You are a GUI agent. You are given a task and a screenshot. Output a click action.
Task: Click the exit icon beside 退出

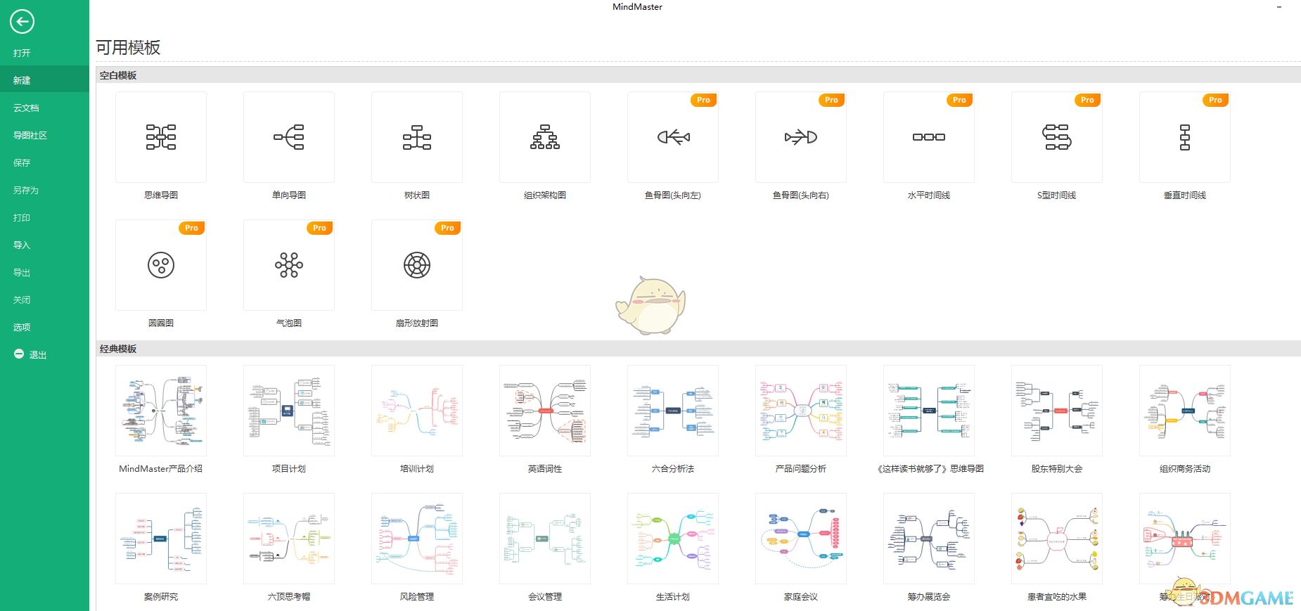pos(19,354)
